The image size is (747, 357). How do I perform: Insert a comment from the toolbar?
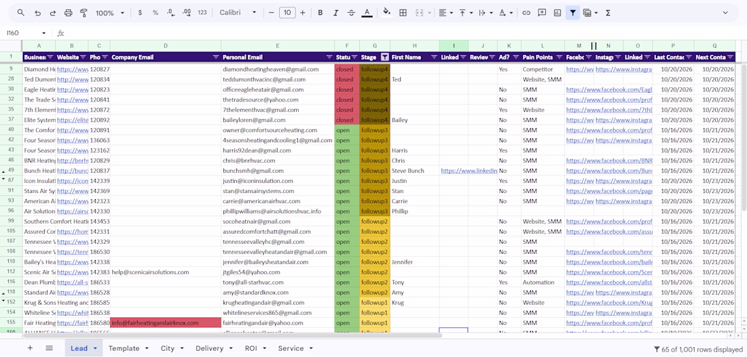(x=542, y=13)
